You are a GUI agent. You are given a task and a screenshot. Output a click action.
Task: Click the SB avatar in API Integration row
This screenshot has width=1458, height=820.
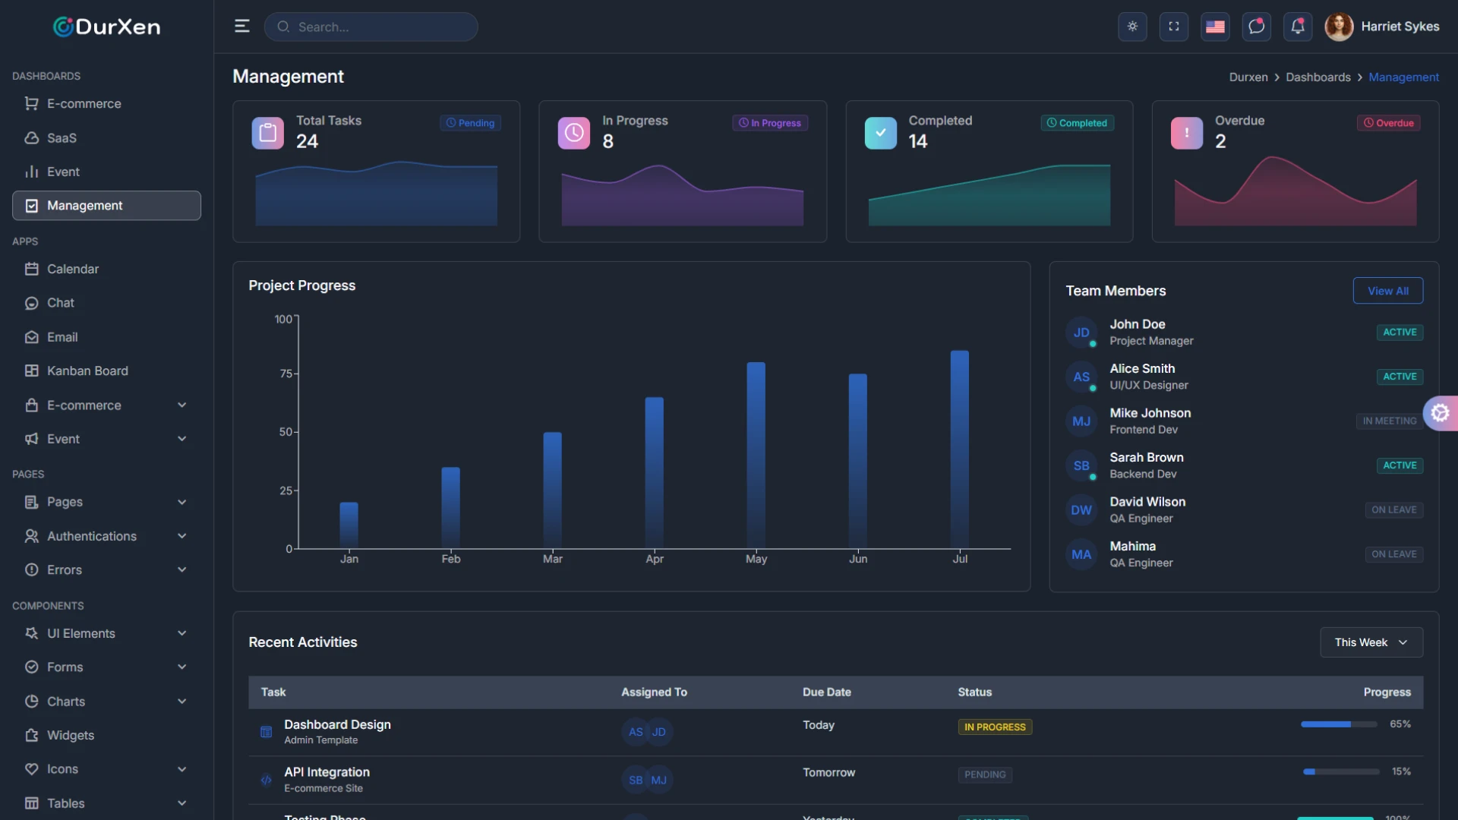[x=636, y=780]
